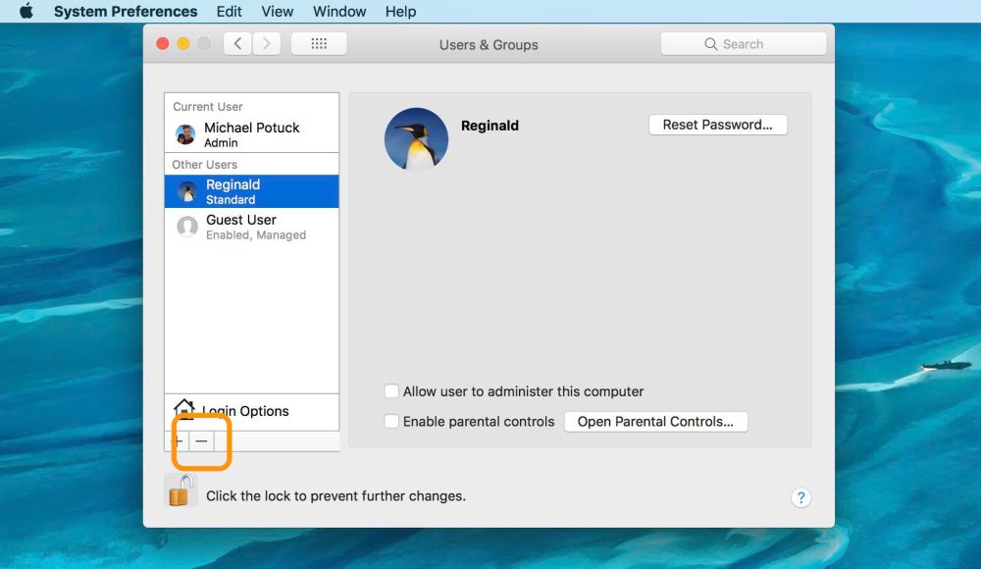This screenshot has width=981, height=569.
Task: Click Reset Password for Reginald
Action: 717,125
